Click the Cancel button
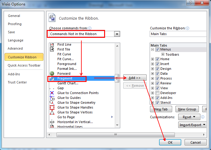This screenshot has width=211, height=150. pyautogui.click(x=196, y=142)
